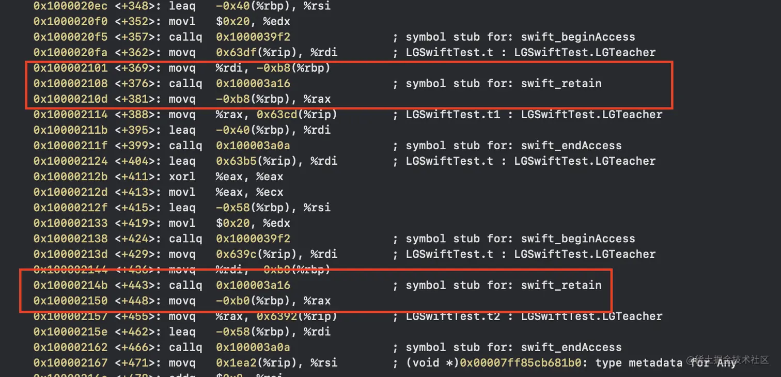Click the movl $0x20 instruction at offset +352
Image resolution: width=781 pixels, height=377 pixels.
(229, 22)
